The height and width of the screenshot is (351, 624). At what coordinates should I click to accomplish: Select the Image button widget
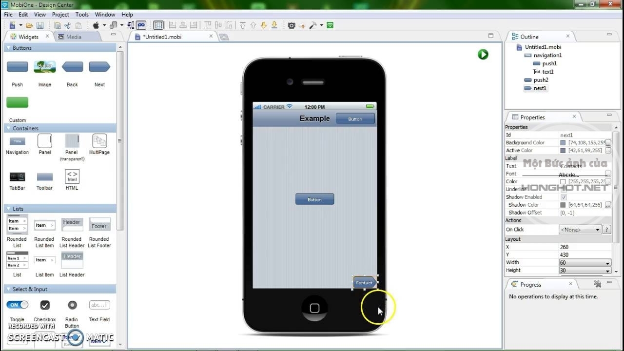[x=44, y=67]
